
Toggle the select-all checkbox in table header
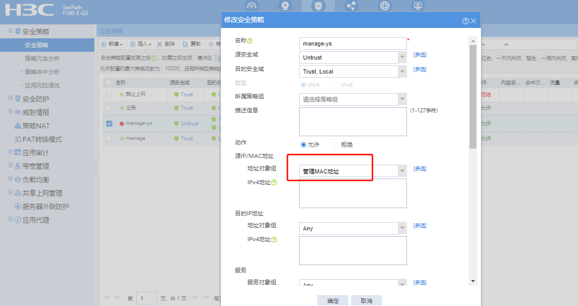[x=109, y=82]
